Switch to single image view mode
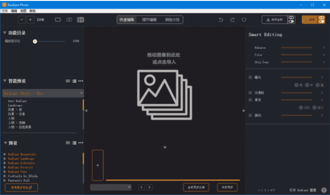Viewport: 330px width, 195px height. (x=58, y=20)
